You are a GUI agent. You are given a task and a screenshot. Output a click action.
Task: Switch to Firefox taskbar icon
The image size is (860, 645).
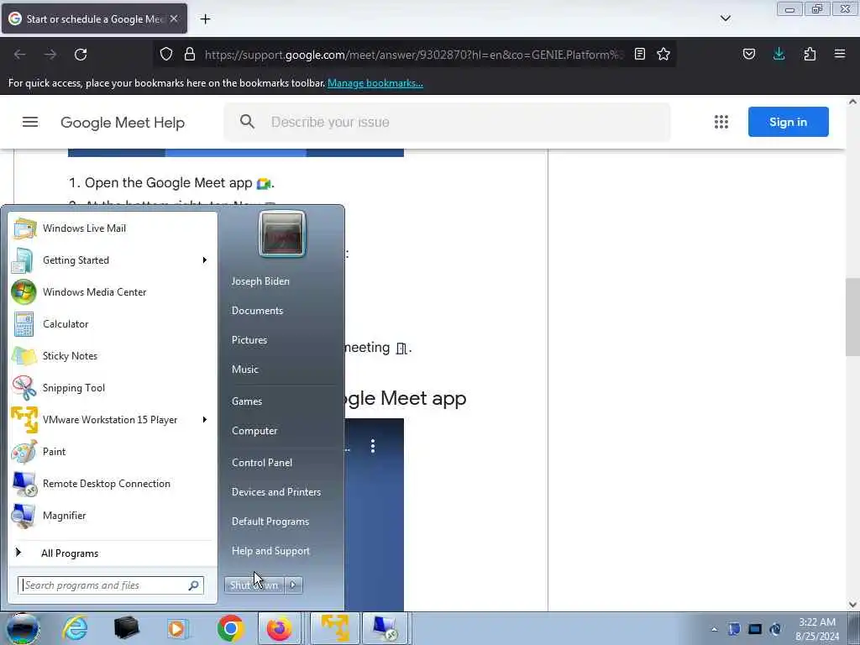tap(280, 628)
